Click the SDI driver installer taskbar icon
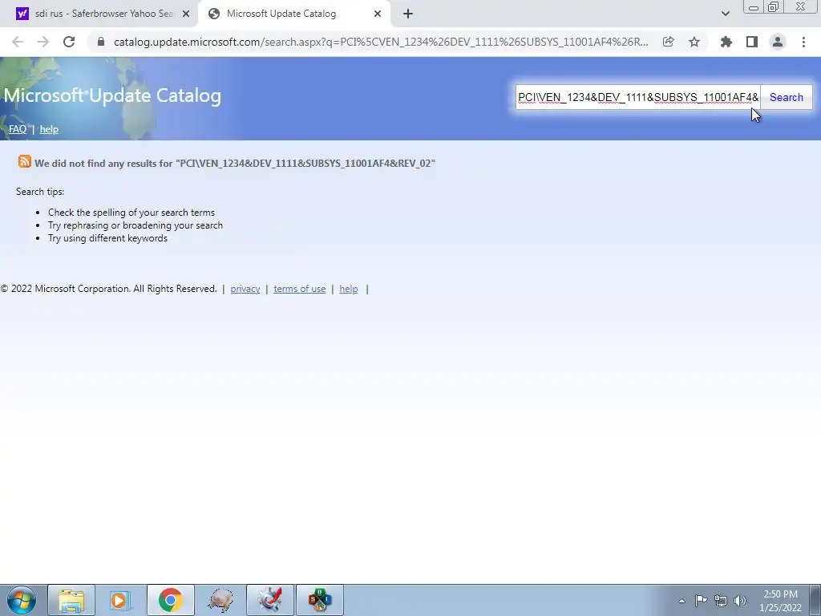Screen dimensions: 821x616 point(320,600)
